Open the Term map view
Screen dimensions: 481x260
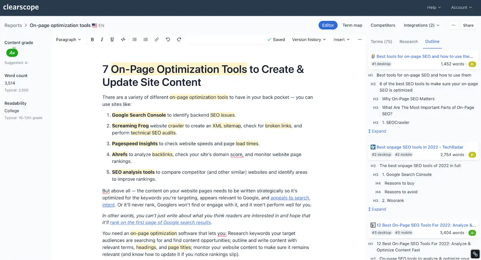coord(352,25)
